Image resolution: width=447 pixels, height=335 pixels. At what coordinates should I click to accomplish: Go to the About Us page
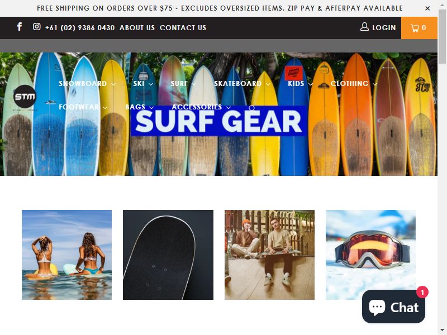pyautogui.click(x=137, y=27)
